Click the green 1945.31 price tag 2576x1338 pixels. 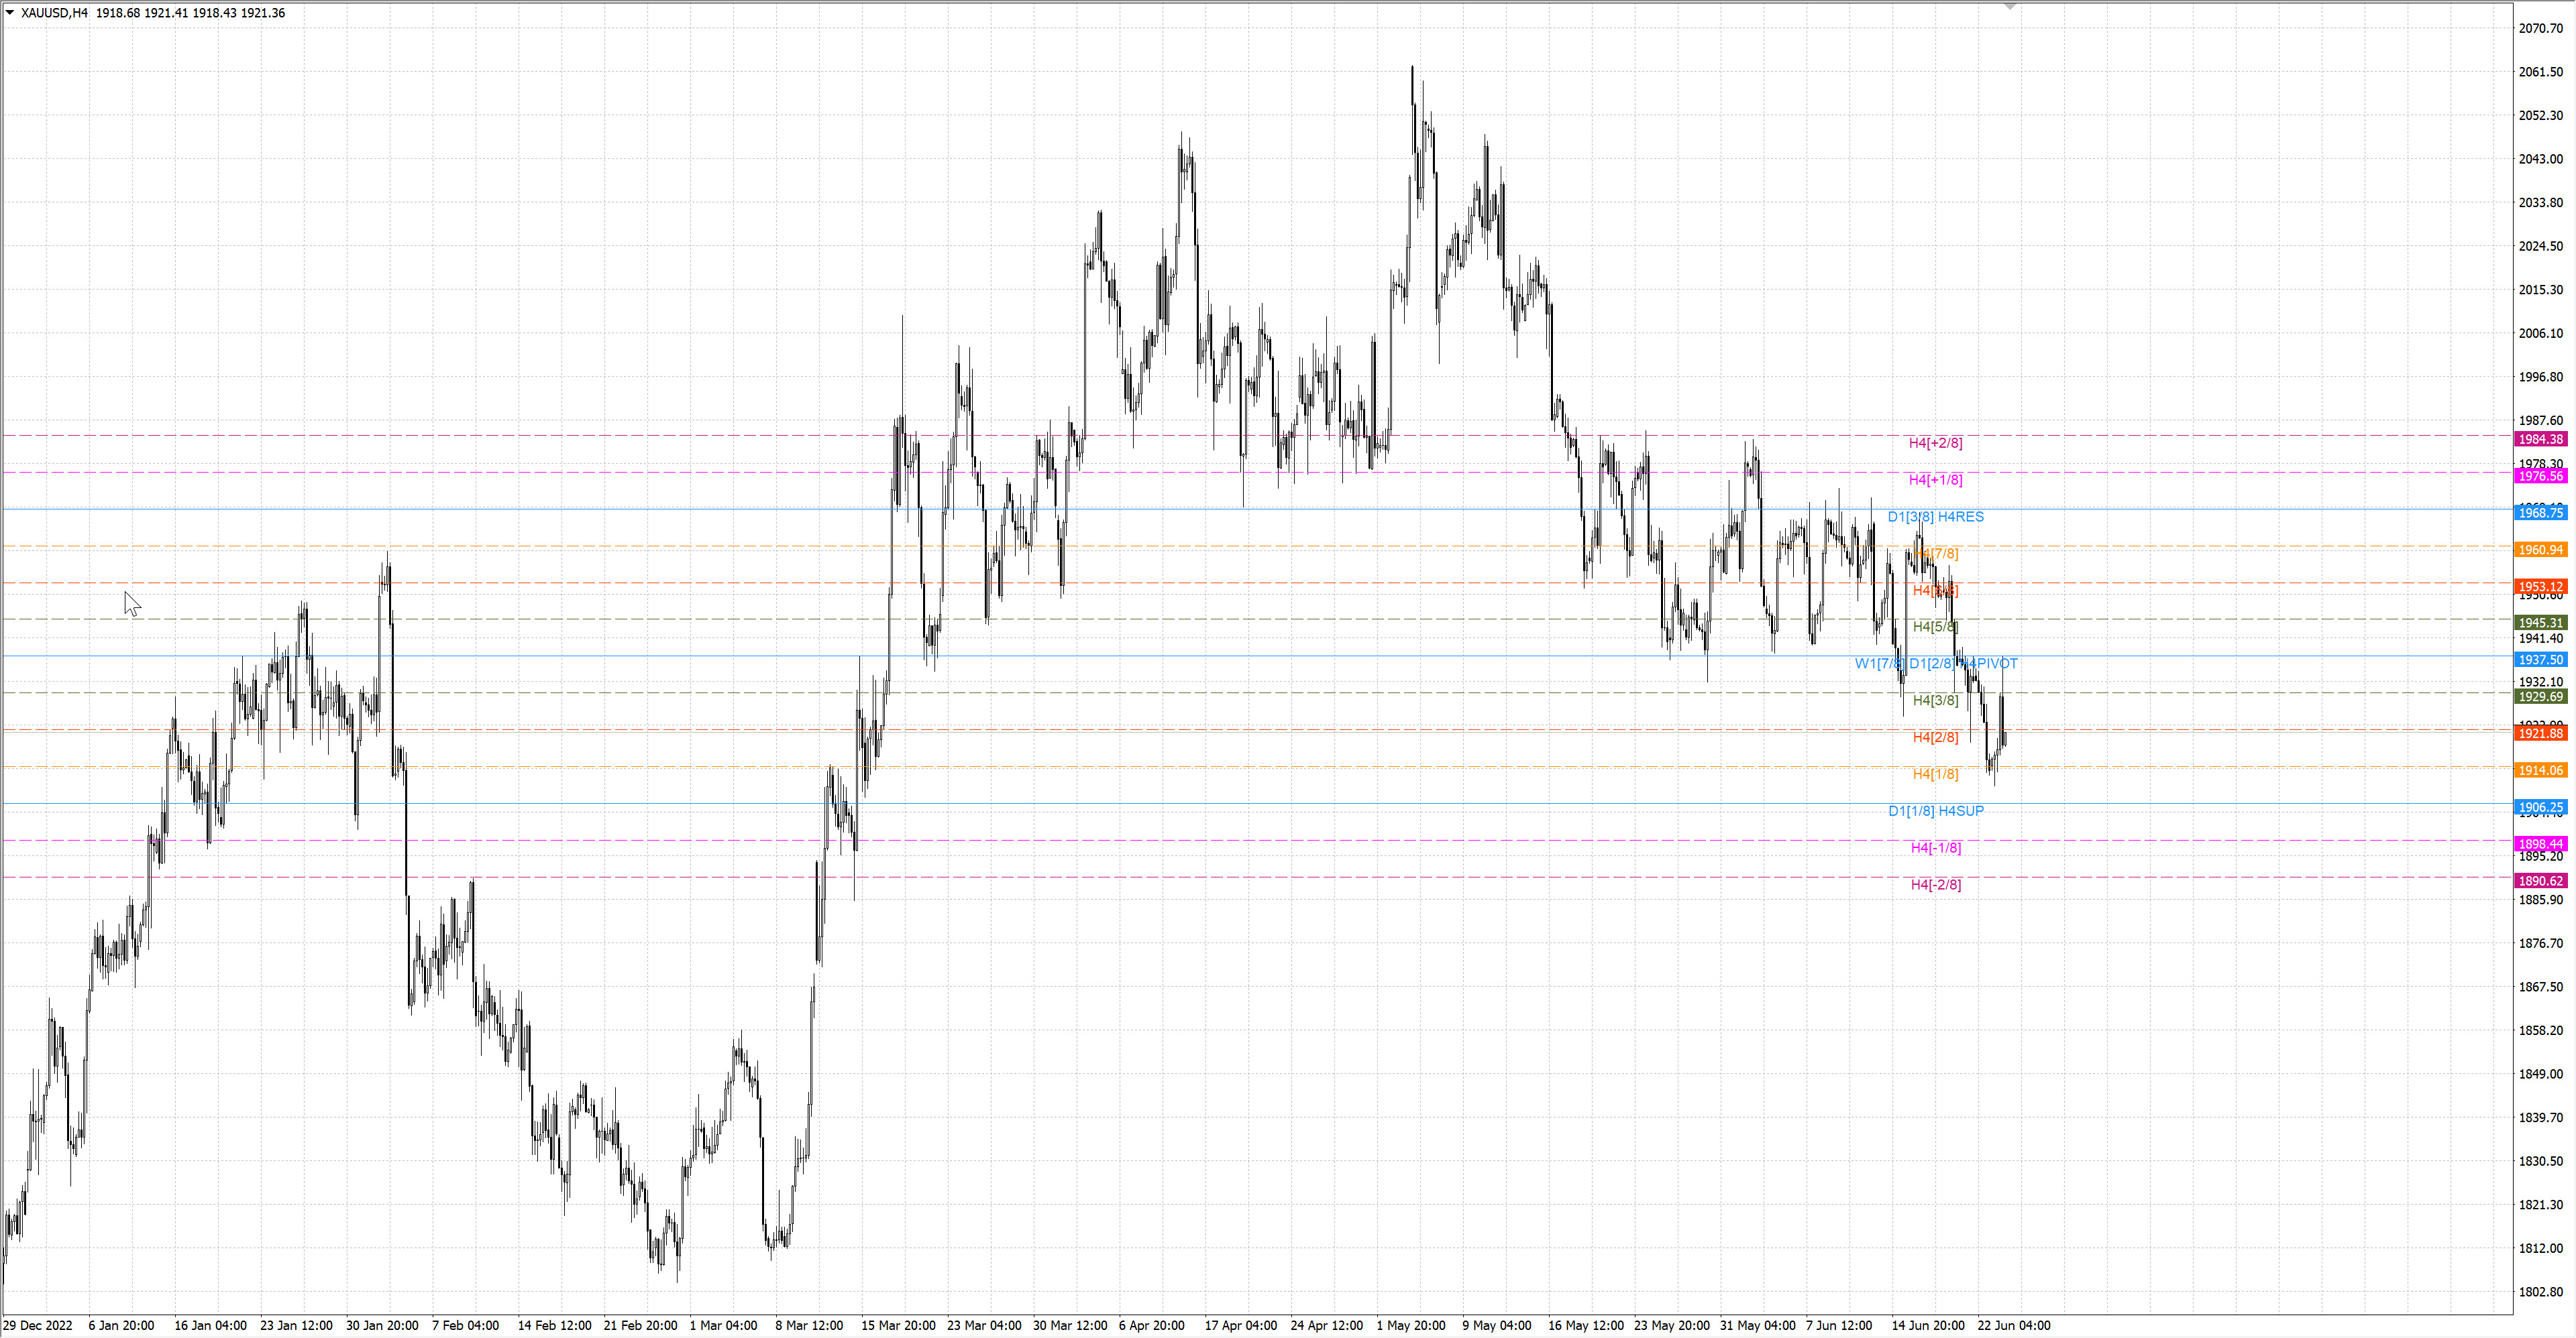click(2540, 623)
